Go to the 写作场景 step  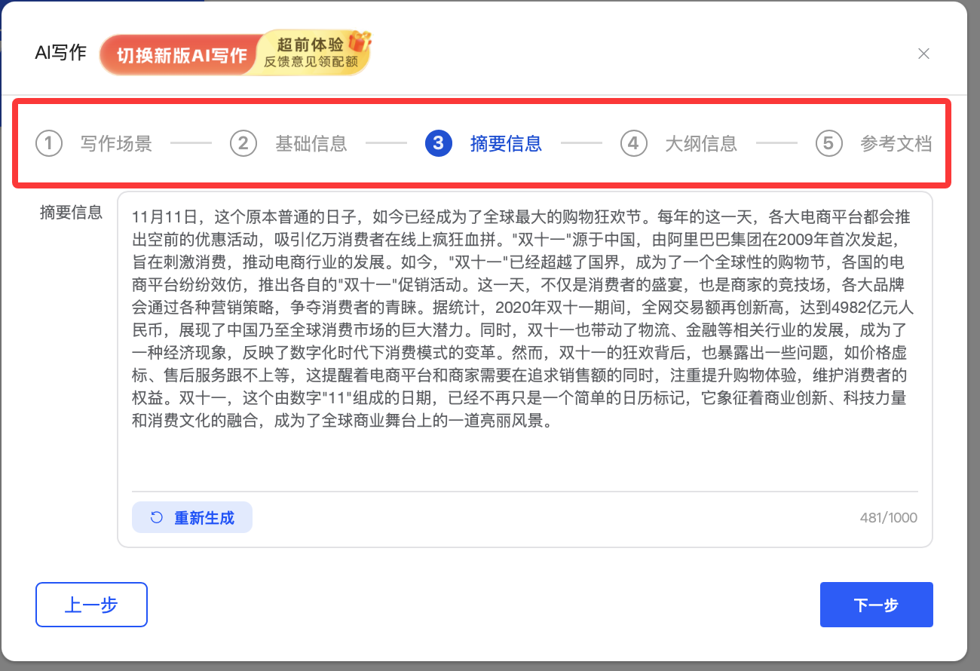coord(116,143)
